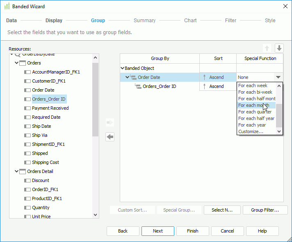Screen dimensions: 292x242
Task: Open the Select N... dialog
Action: (222, 210)
